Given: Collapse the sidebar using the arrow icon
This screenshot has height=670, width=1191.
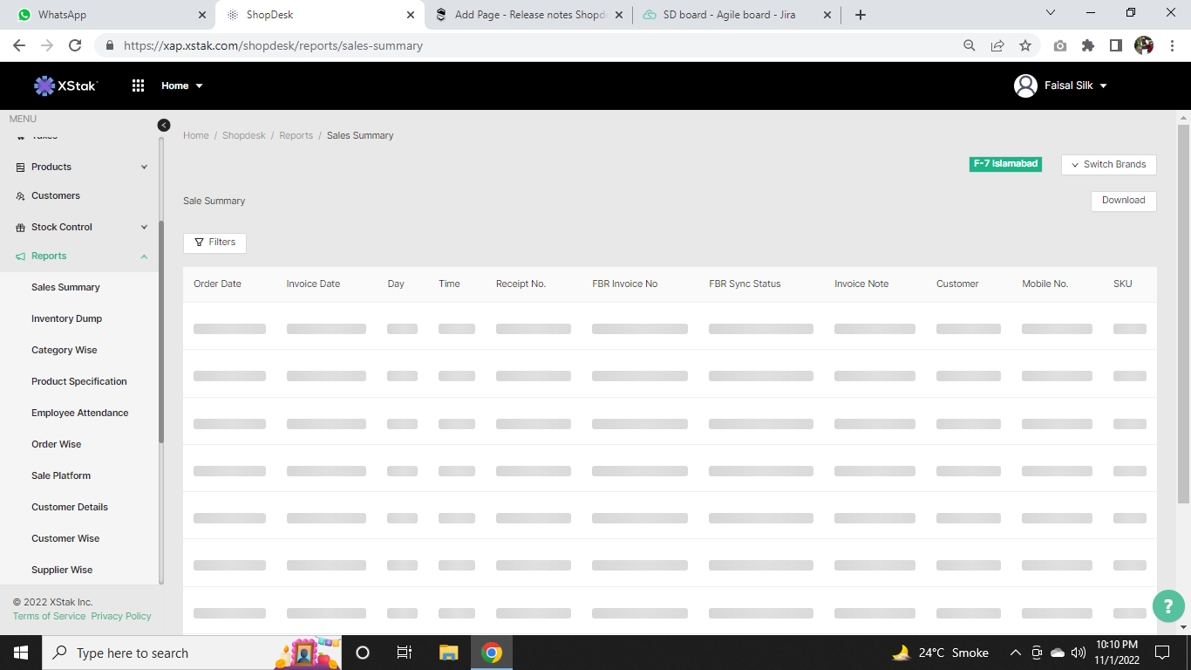Looking at the screenshot, I should coord(164,126).
